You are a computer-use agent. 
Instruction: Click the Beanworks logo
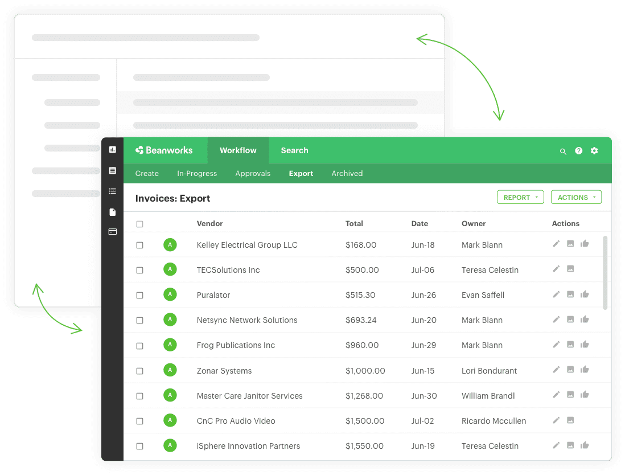coord(165,150)
